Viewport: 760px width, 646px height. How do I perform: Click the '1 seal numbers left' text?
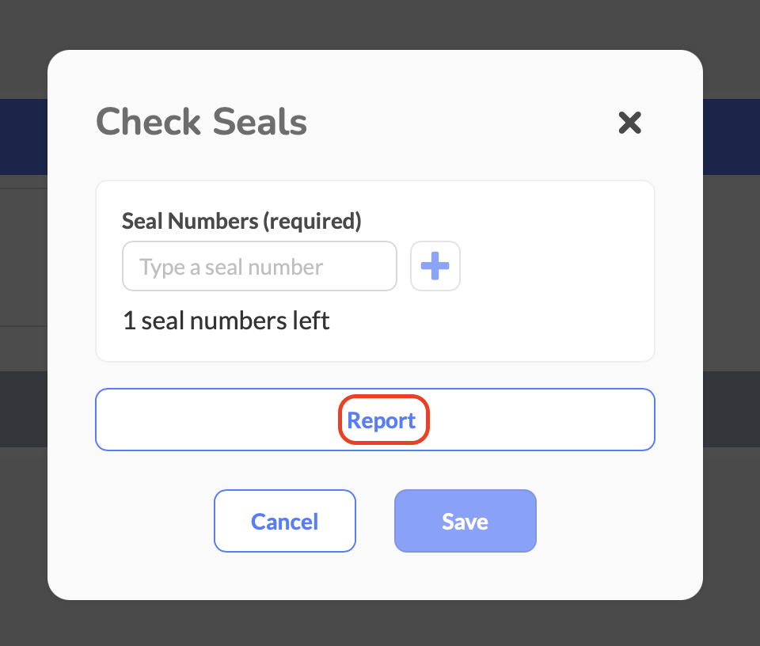point(226,321)
